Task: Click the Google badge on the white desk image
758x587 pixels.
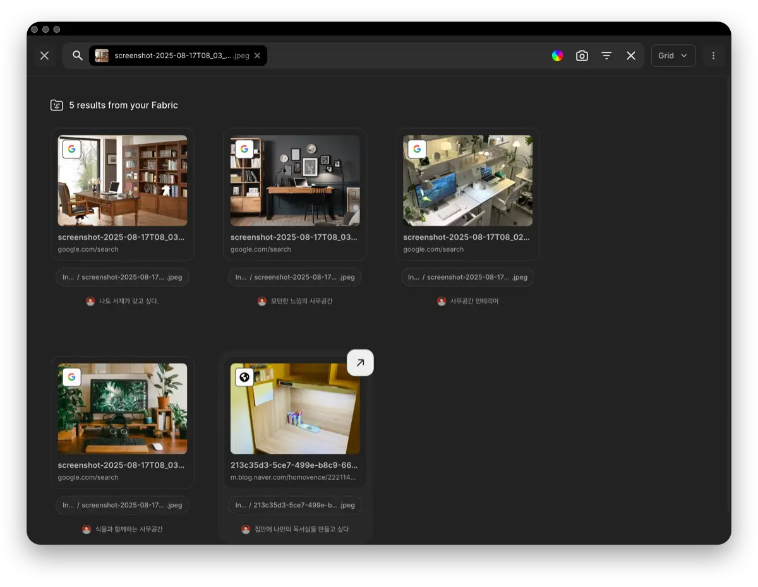Action: [x=417, y=149]
